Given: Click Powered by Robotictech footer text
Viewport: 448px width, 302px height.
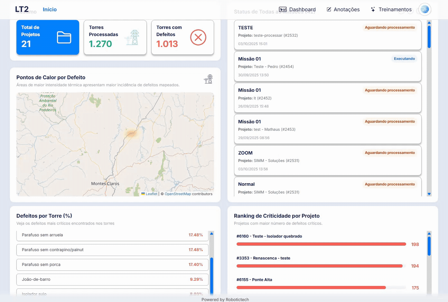Looking at the screenshot, I should tap(225, 299).
